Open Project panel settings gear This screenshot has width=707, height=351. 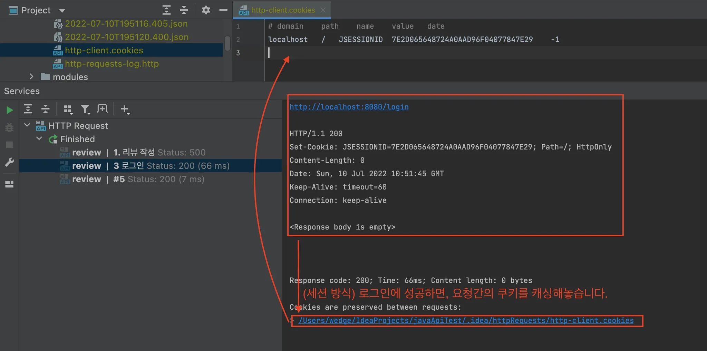click(x=206, y=10)
